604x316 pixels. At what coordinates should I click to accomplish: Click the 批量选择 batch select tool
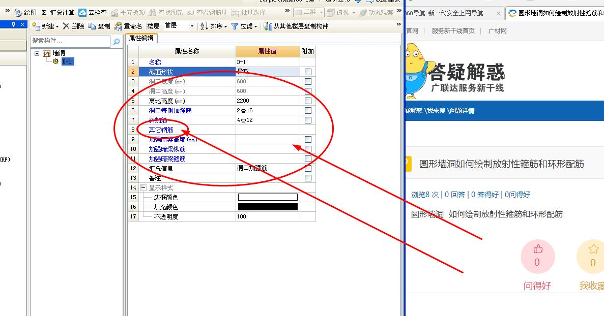pos(248,13)
